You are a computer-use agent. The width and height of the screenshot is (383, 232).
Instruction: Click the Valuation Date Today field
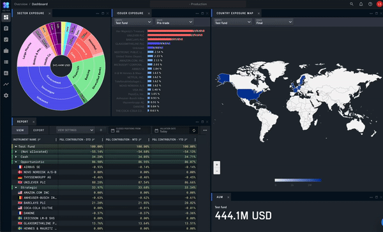pos(170,130)
